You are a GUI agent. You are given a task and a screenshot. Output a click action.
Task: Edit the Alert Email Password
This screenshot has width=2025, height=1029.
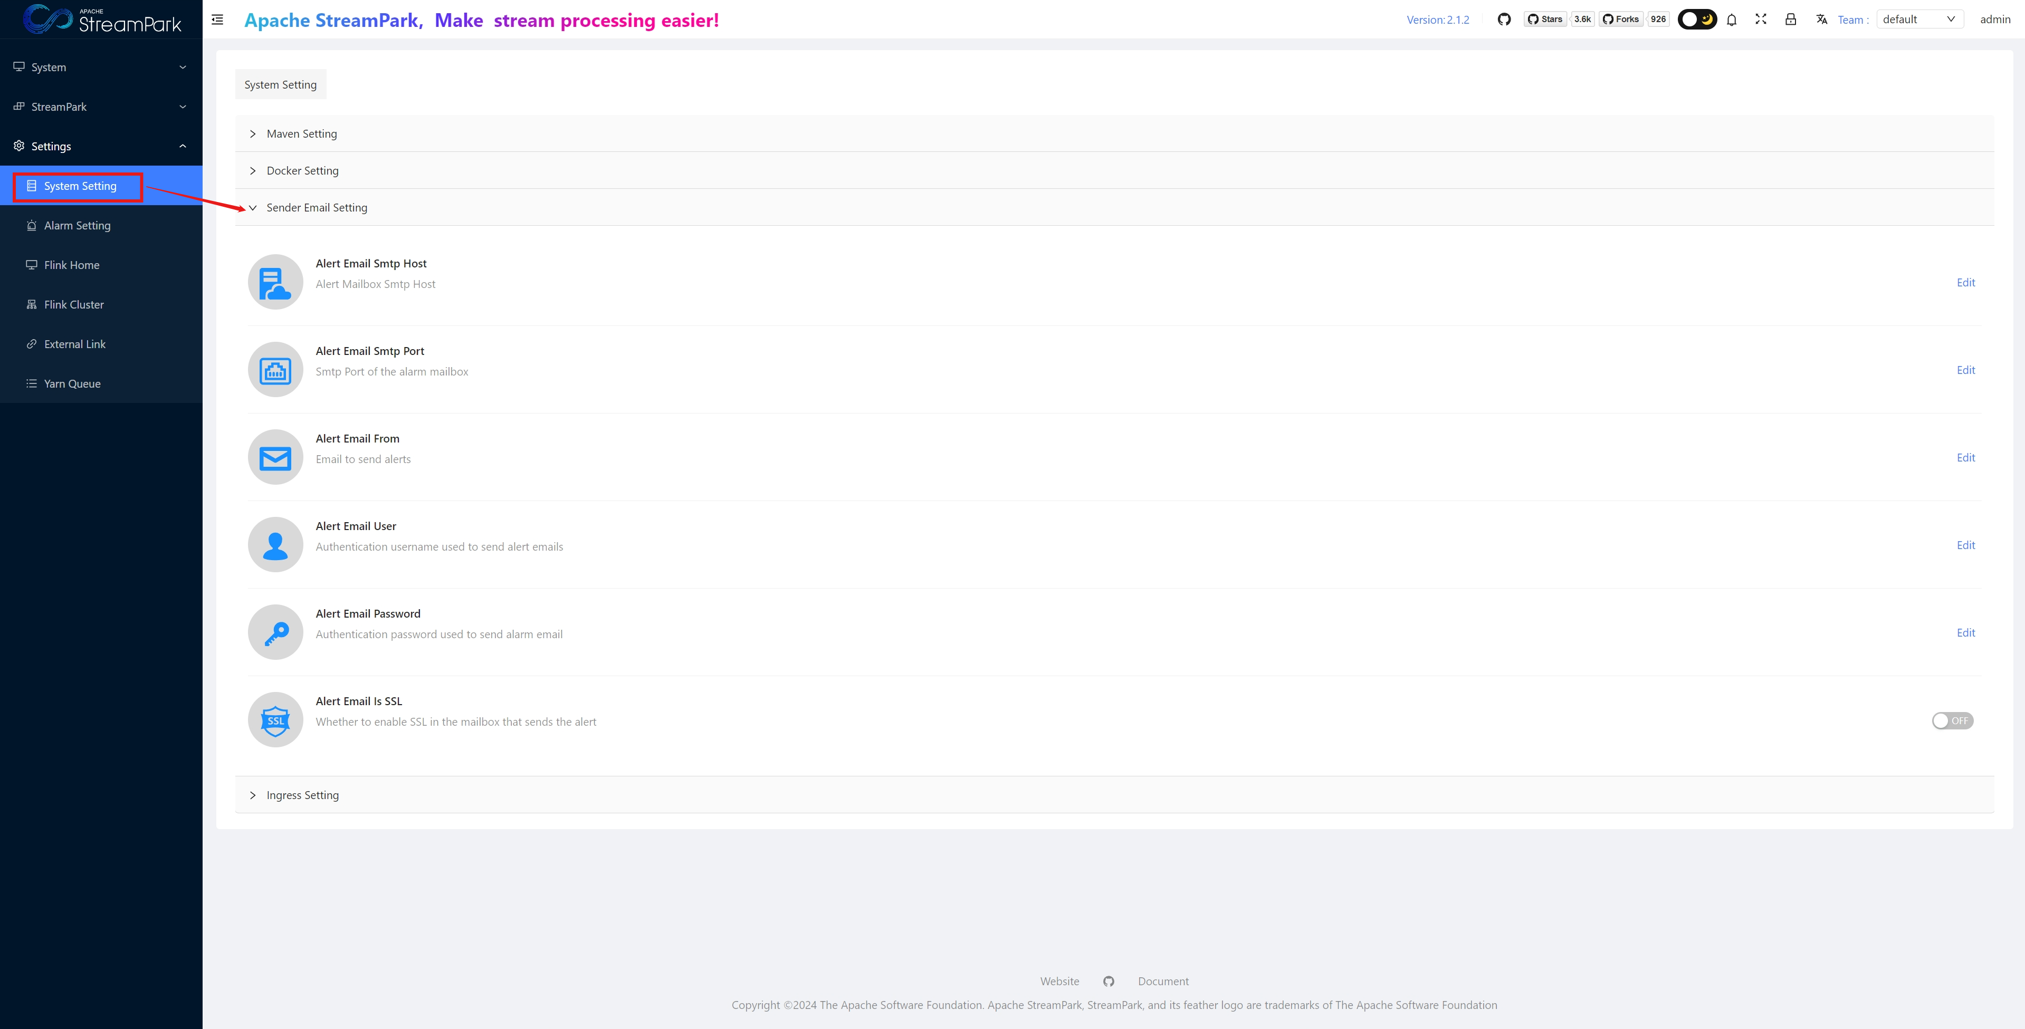click(x=1965, y=633)
